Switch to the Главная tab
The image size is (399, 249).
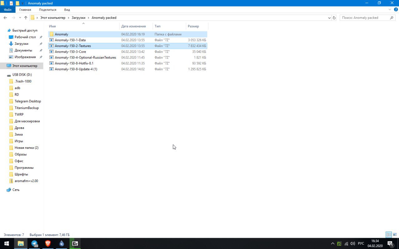[x=25, y=10]
